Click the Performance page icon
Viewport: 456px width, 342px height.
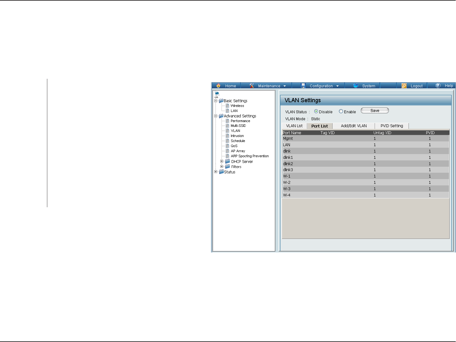coord(227,121)
